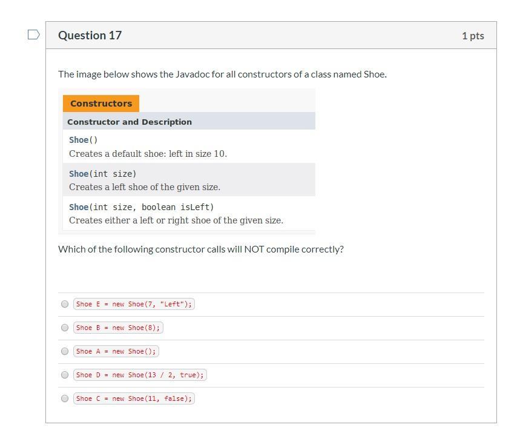Viewport: 520px width, 439px height.
Task: Click the "Constructor and Description" table header
Action: point(130,122)
